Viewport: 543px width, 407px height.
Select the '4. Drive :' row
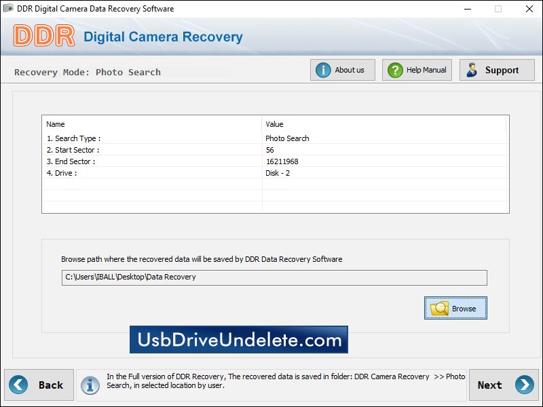point(276,173)
